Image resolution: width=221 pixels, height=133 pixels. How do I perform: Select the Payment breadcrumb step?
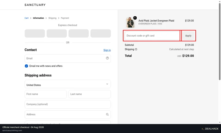pos(65,18)
